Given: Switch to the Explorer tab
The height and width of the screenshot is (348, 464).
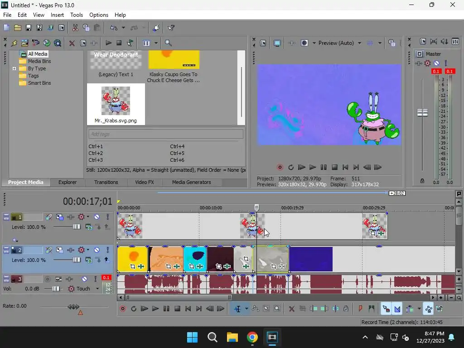Looking at the screenshot, I should (x=68, y=182).
